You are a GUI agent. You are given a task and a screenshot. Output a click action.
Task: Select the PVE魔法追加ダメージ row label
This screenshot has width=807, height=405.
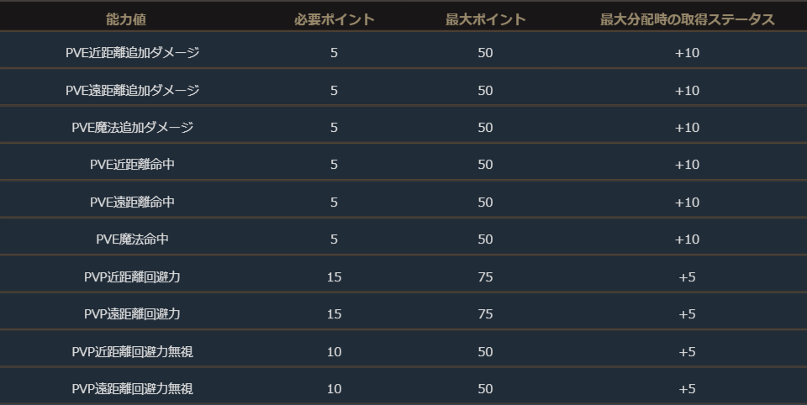[x=132, y=128]
